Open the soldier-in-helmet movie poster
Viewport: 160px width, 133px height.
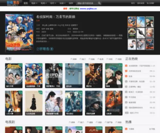click(94, 103)
